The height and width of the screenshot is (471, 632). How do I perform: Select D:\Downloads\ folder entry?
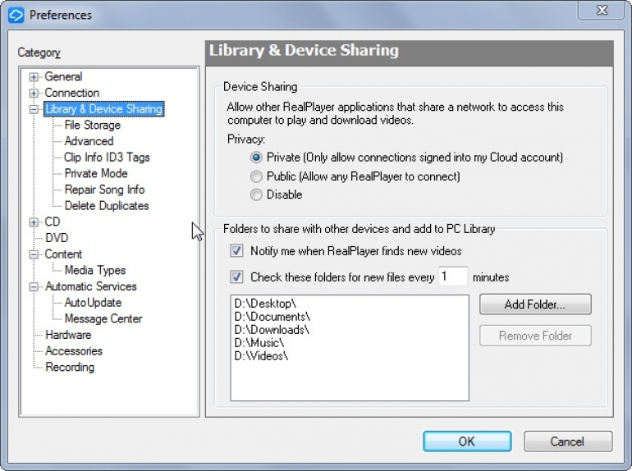[272, 330]
